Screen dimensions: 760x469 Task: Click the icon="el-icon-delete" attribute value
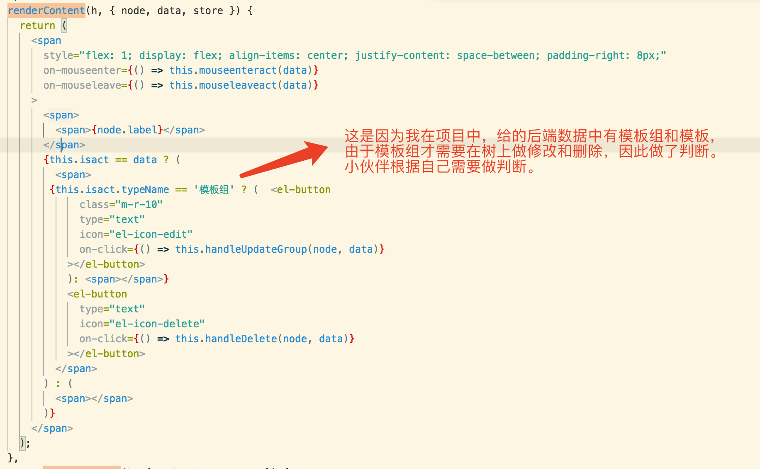157,324
